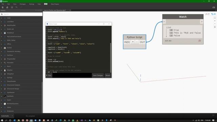Click the Model Lab library item
Image resolution: width=217 pixels, height=122 pixels.
point(10,29)
